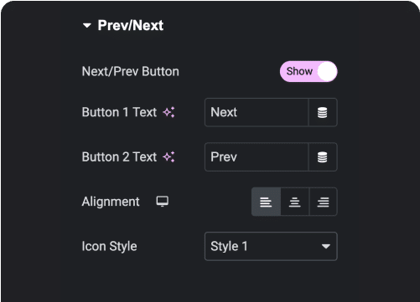Focus the Button 2 Text field containing Prev
Viewport: 420px width, 302px height.
click(257, 157)
